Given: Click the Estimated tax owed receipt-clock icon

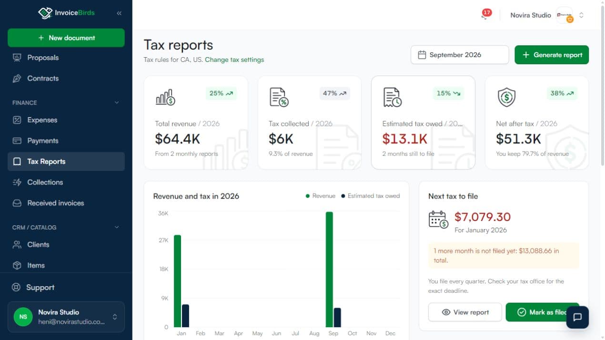Looking at the screenshot, I should point(393,97).
